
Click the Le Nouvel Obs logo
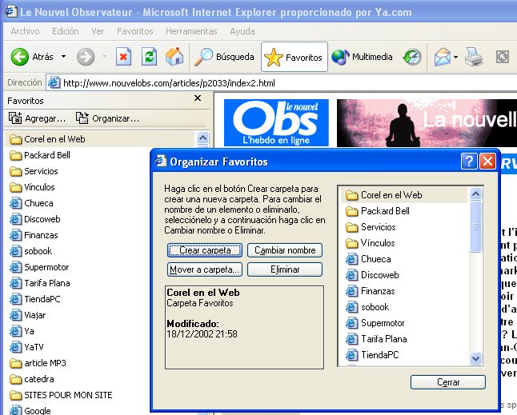[276, 122]
